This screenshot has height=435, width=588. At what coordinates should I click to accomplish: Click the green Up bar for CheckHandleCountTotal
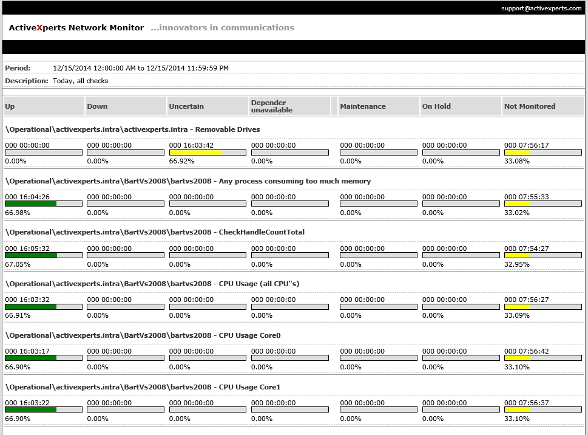point(31,255)
